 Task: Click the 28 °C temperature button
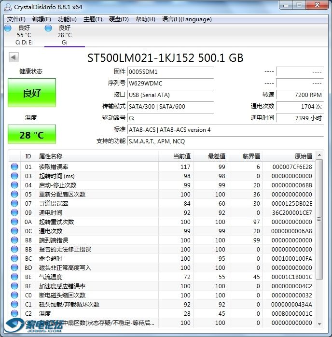tap(32, 134)
